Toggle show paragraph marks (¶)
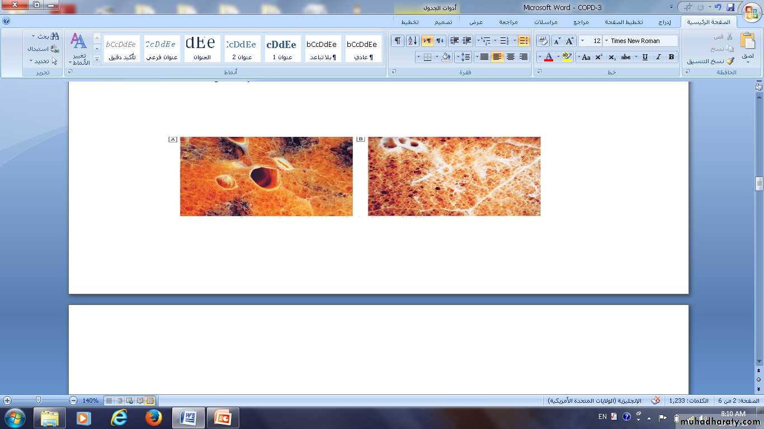Viewport: 764px width, 429px height. tap(397, 41)
